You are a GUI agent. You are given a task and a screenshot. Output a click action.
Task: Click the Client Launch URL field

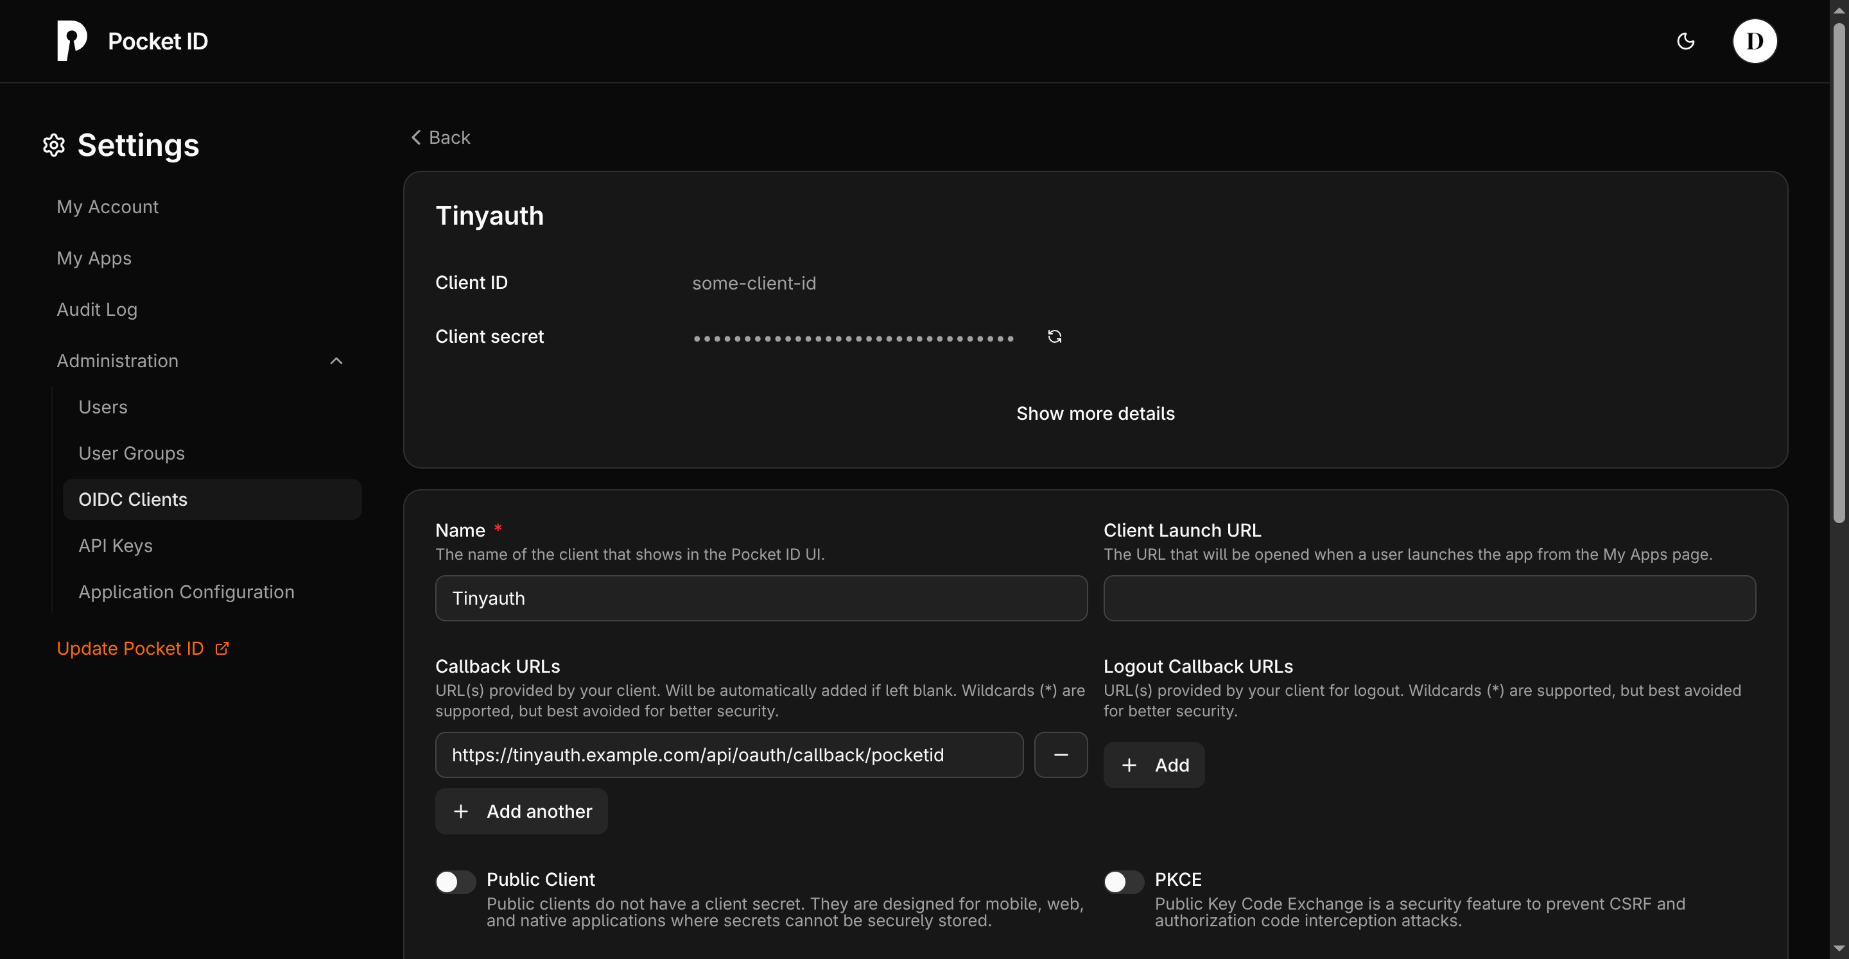click(1428, 598)
